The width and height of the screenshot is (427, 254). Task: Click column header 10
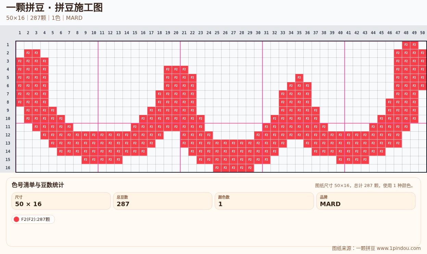pyautogui.click(x=94, y=33)
